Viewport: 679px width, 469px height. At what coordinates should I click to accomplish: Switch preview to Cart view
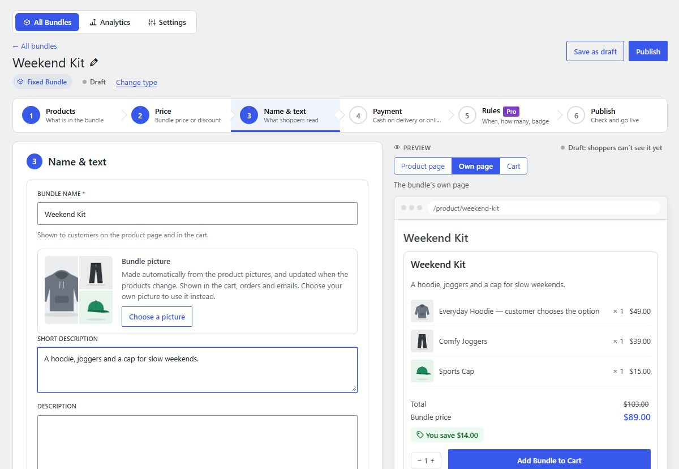[514, 166]
